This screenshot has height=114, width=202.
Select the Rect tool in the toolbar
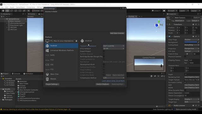pyautogui.click(x=20, y=11)
